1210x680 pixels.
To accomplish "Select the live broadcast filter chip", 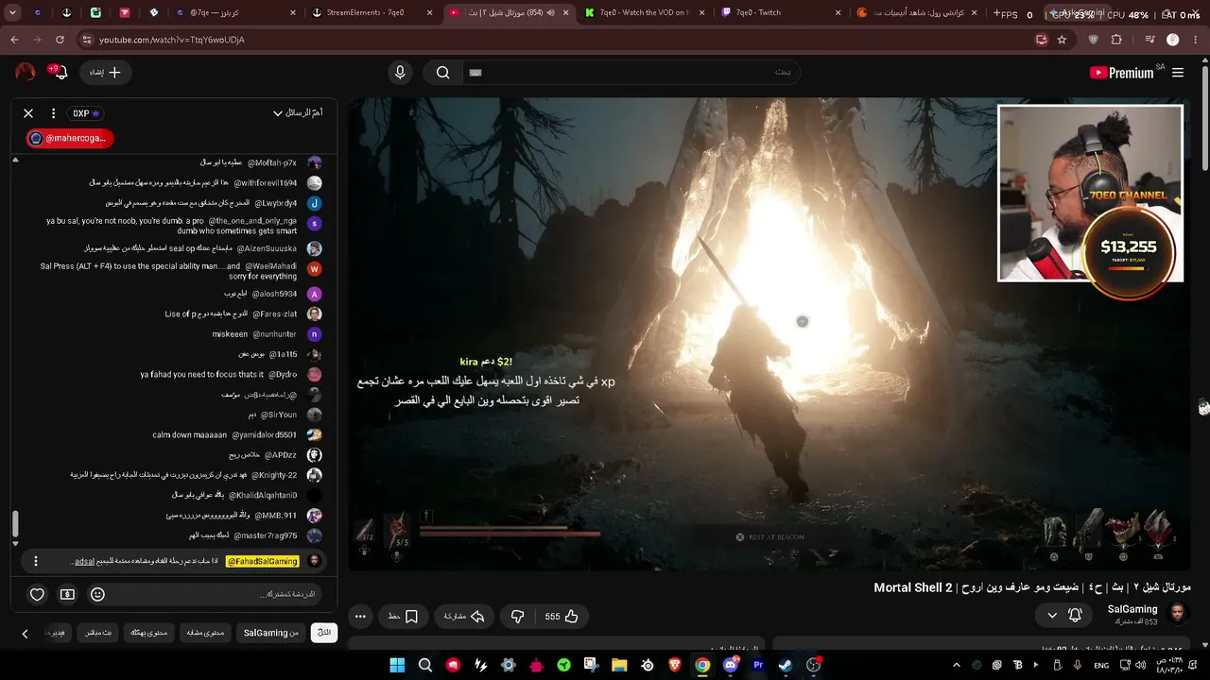I will click(x=98, y=633).
